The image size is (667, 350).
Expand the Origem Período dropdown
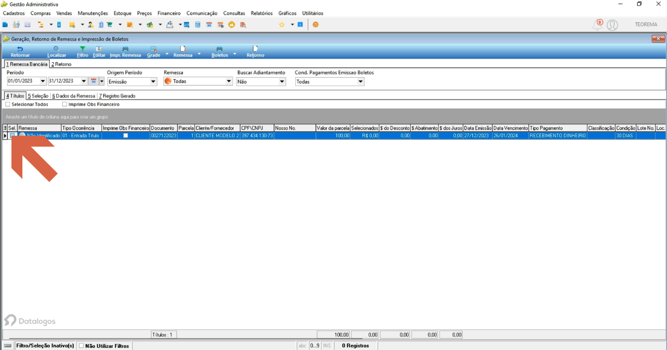point(153,82)
